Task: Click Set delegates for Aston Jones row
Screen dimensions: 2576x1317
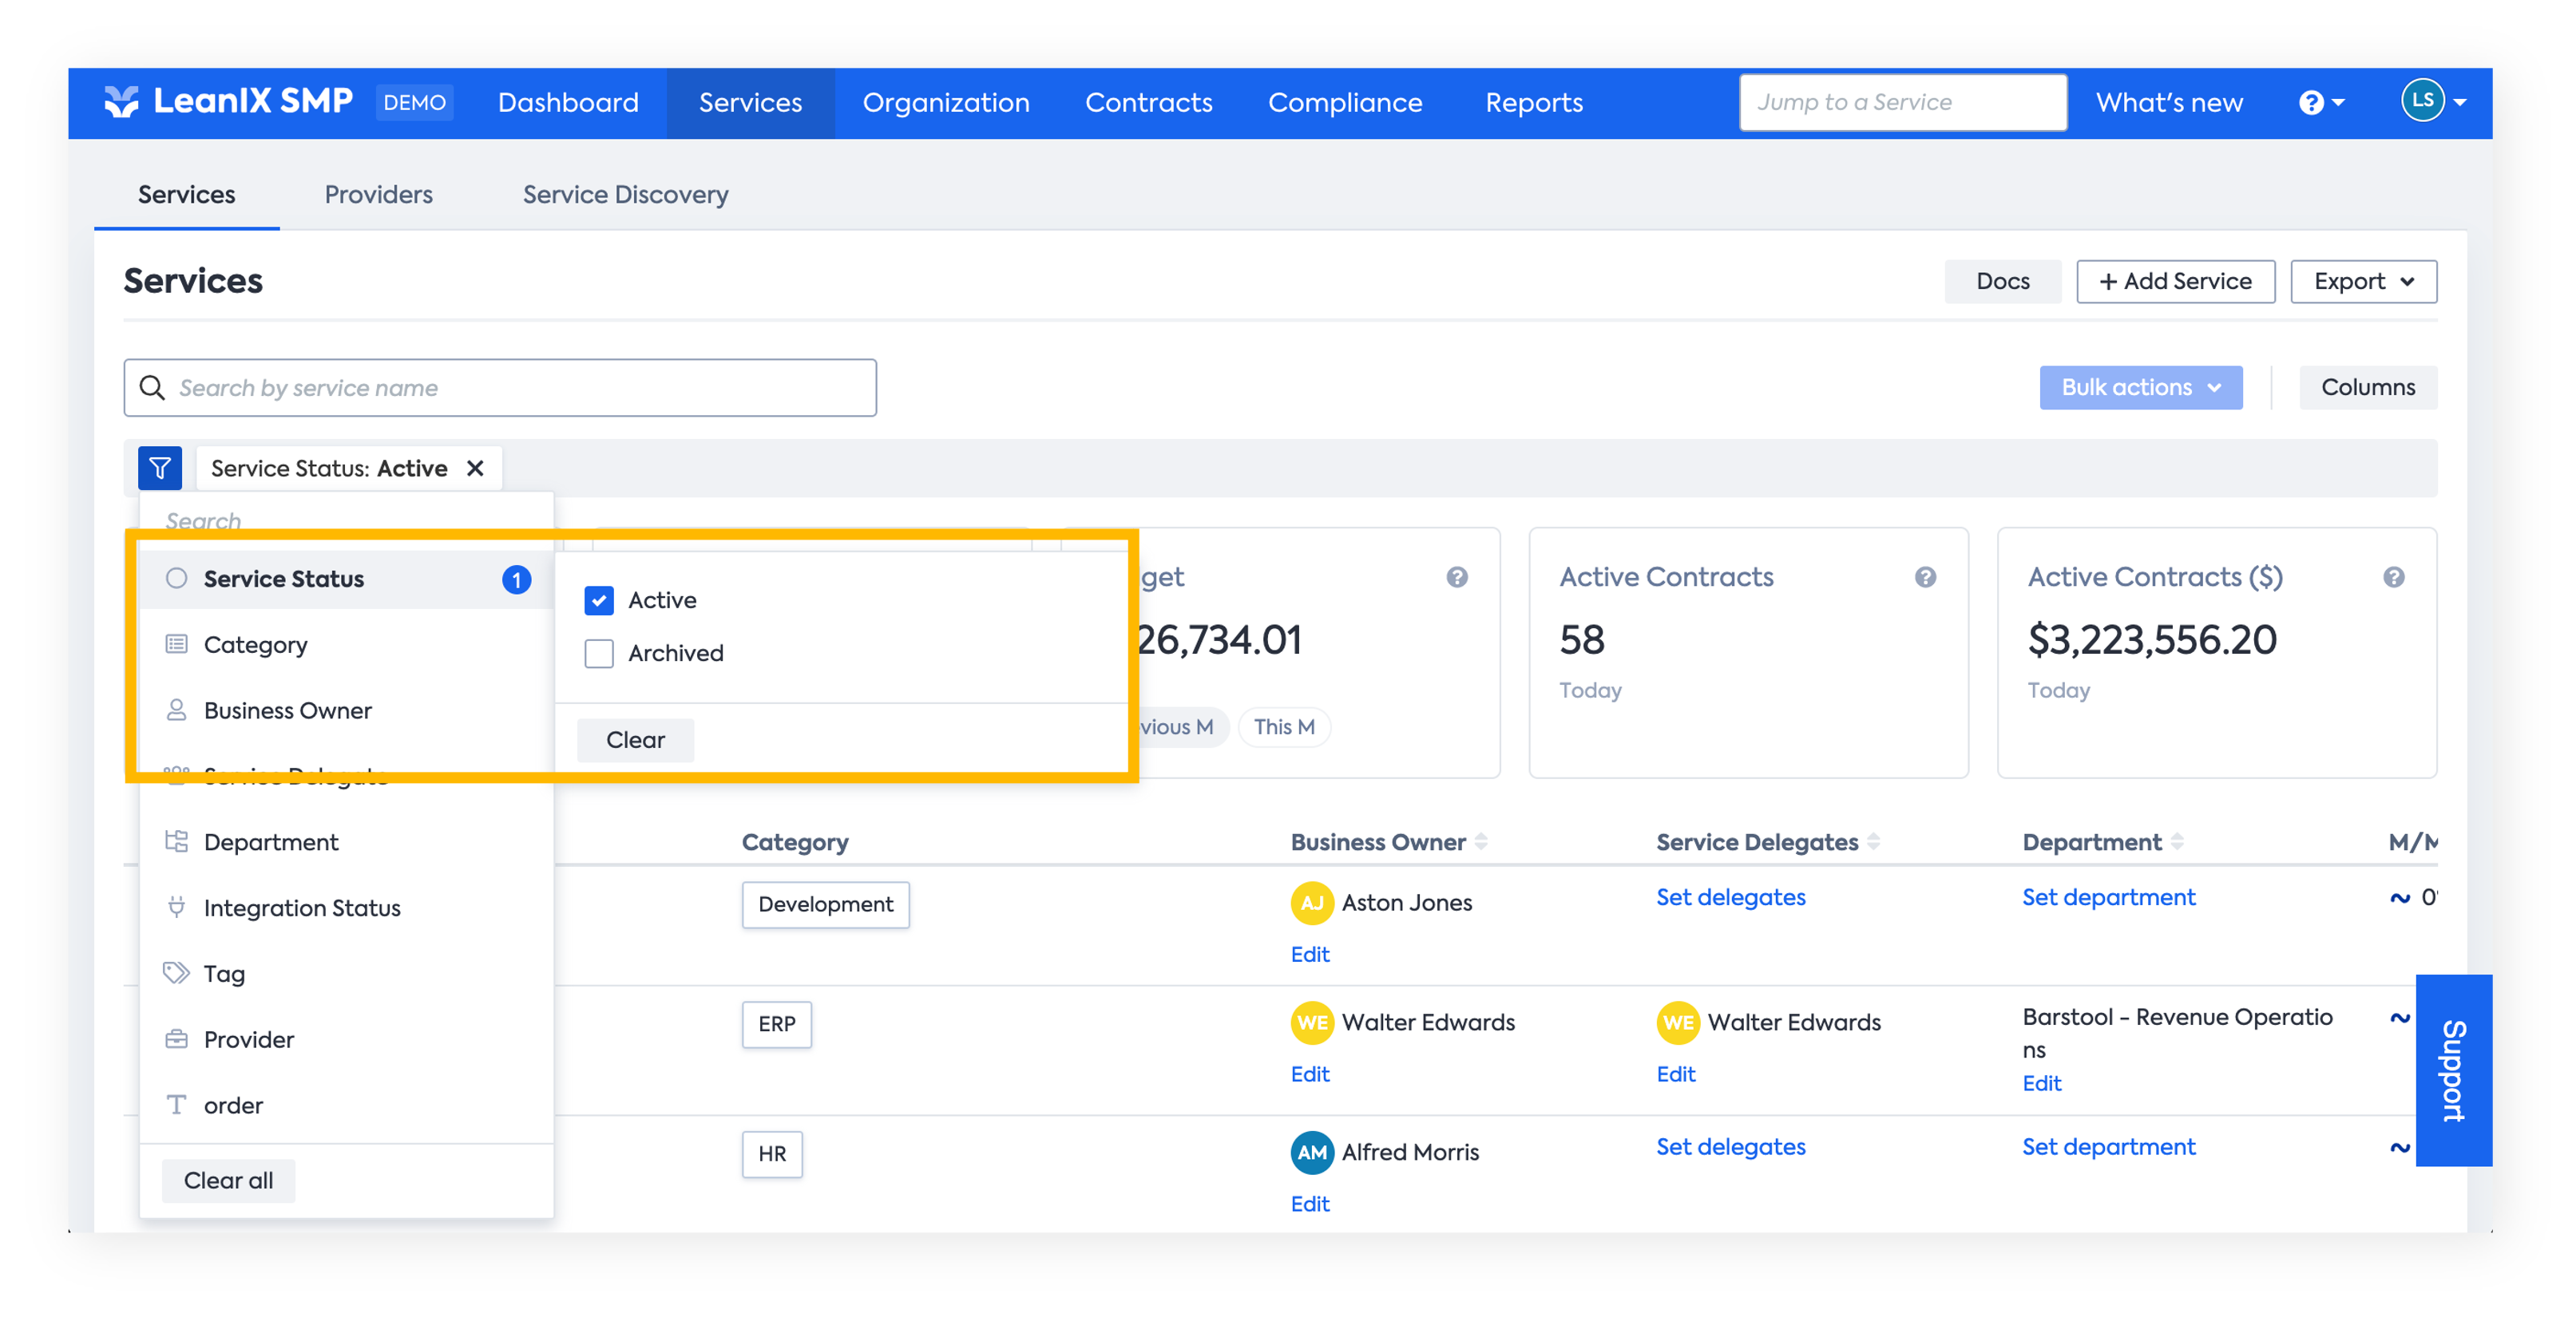Action: [x=1730, y=897]
